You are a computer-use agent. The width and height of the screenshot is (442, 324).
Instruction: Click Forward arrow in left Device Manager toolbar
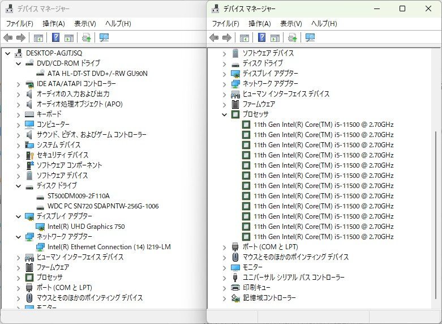click(21, 37)
